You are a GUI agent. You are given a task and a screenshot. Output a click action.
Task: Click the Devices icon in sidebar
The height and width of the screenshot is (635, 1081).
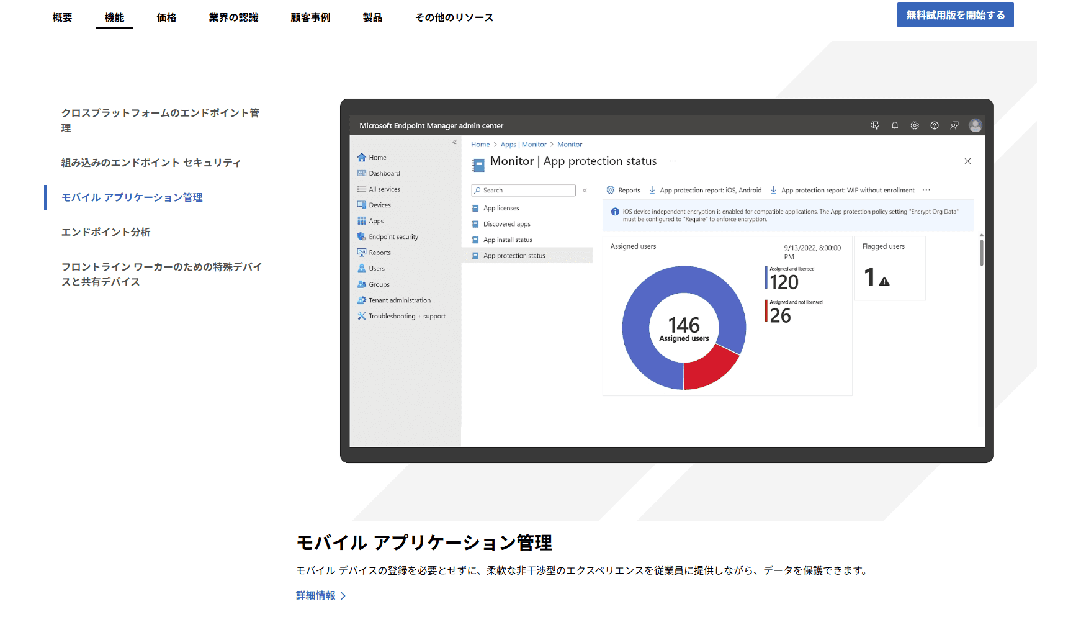362,205
